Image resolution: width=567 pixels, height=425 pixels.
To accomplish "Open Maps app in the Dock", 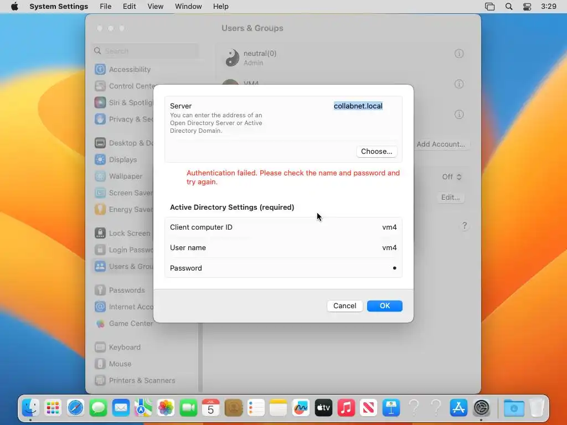I will (x=143, y=408).
